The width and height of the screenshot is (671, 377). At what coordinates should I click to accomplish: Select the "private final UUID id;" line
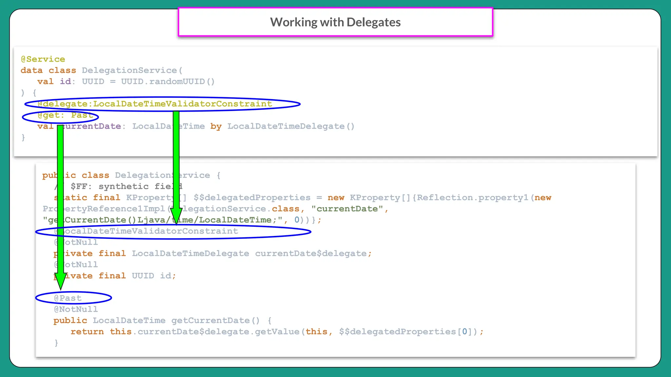115,276
